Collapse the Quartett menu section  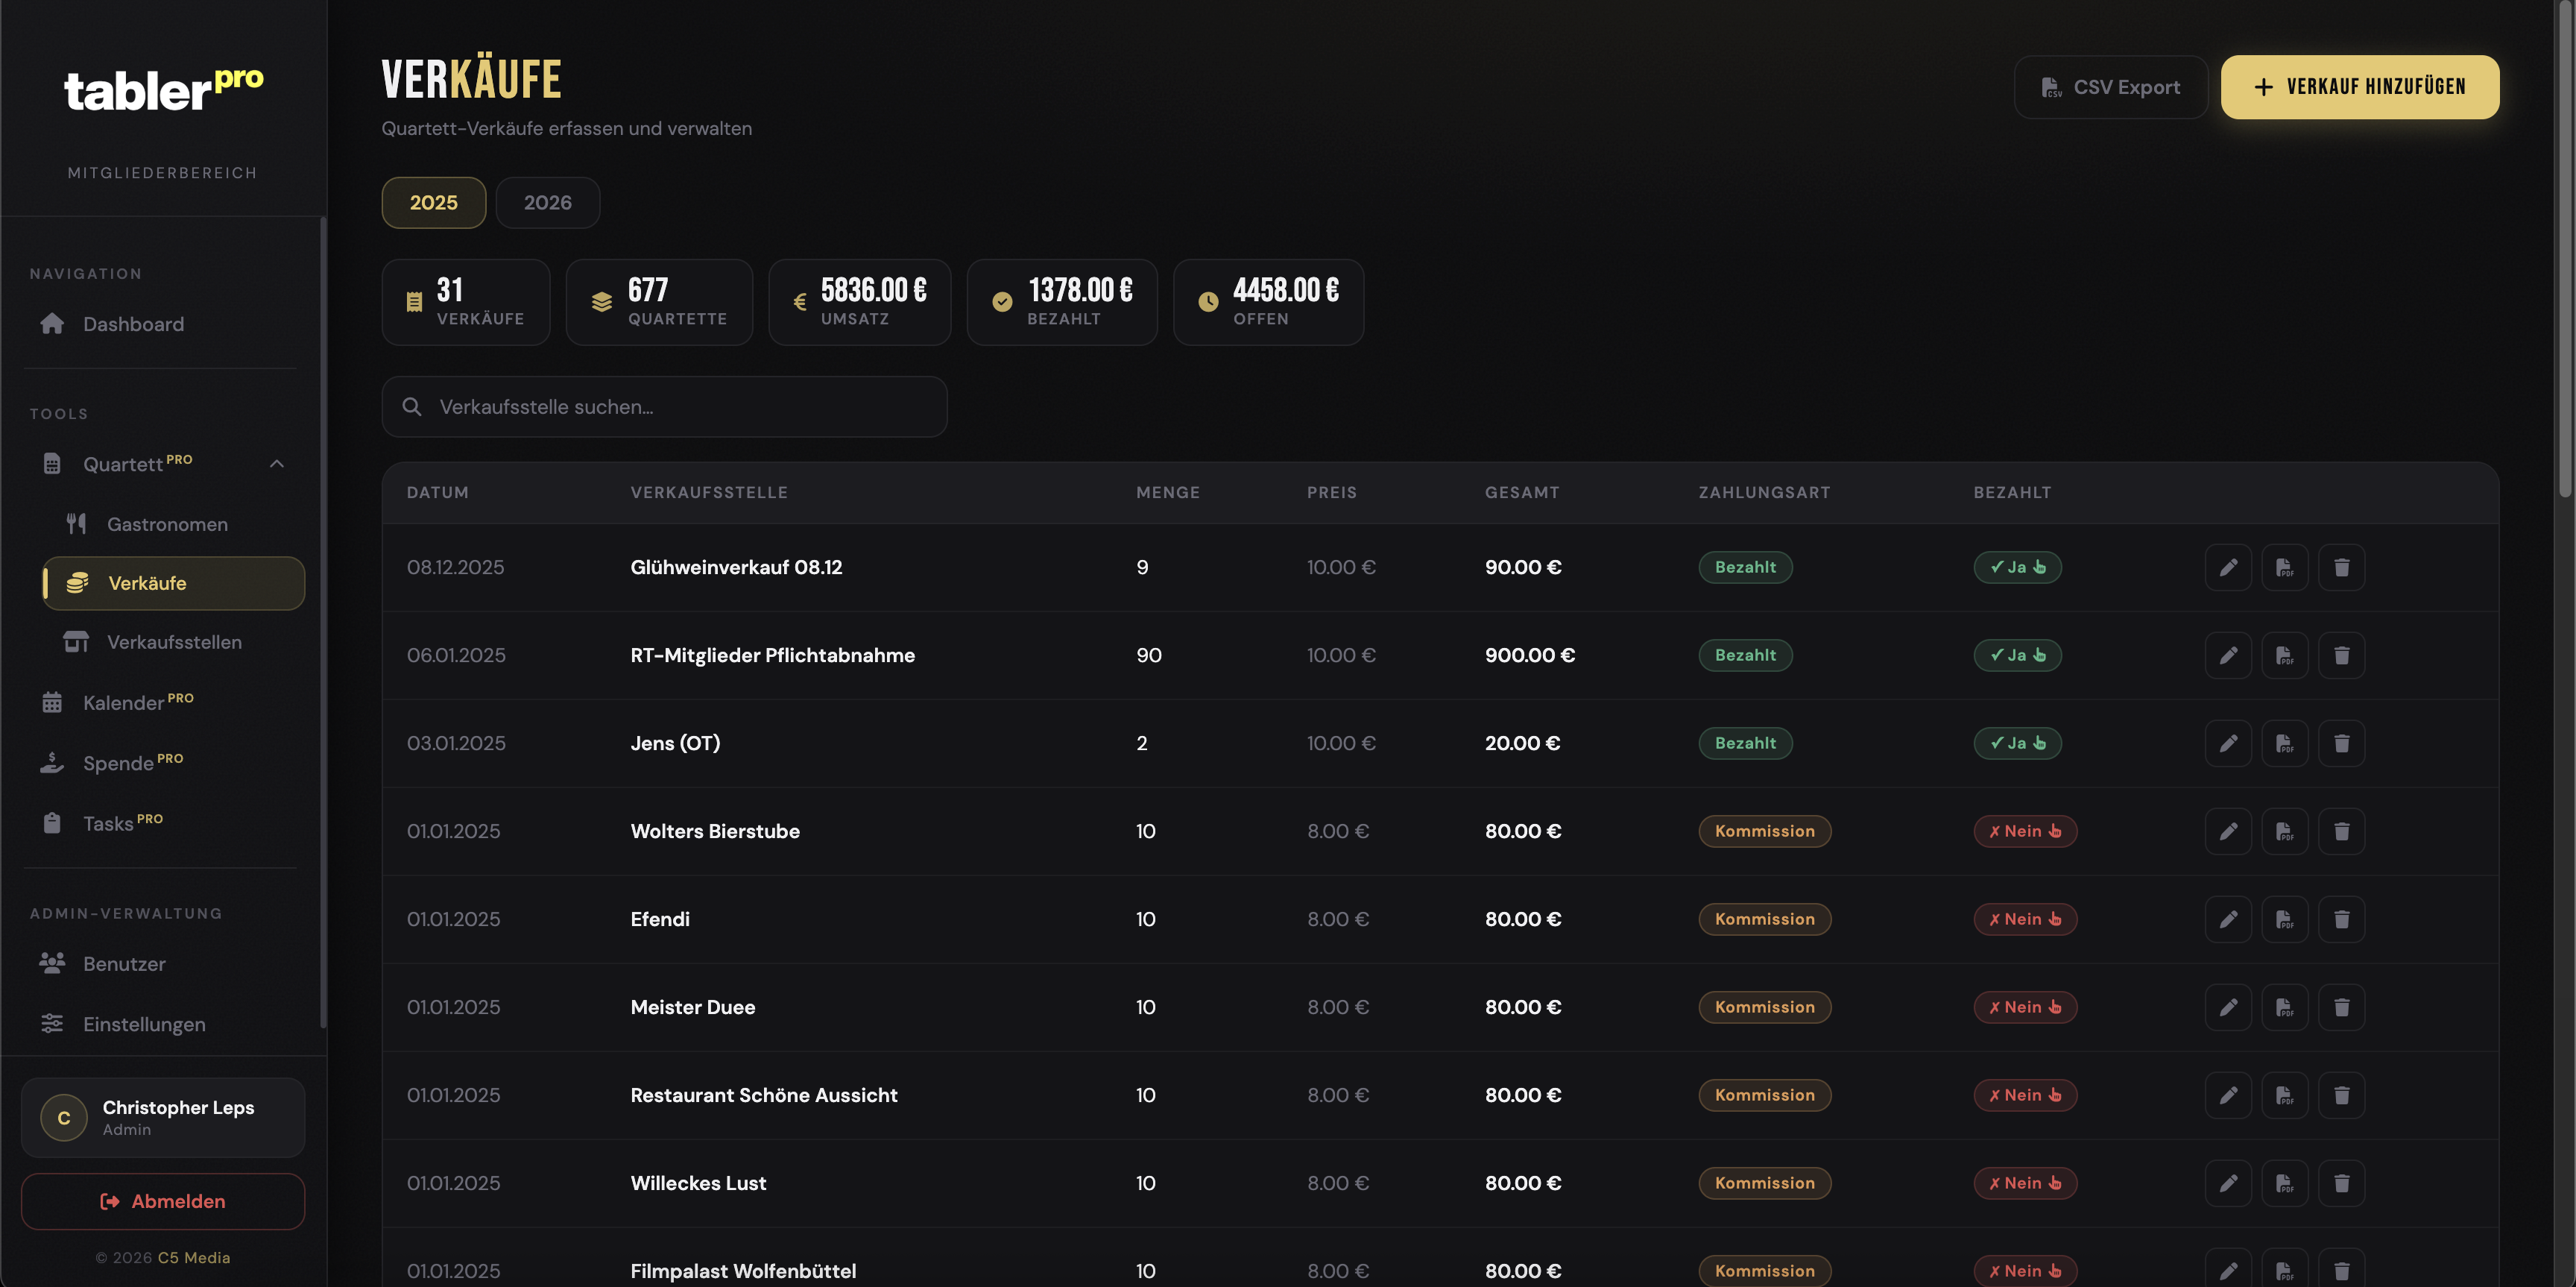(277, 464)
